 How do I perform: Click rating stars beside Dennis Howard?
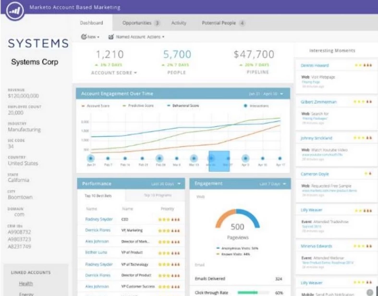tap(363, 65)
